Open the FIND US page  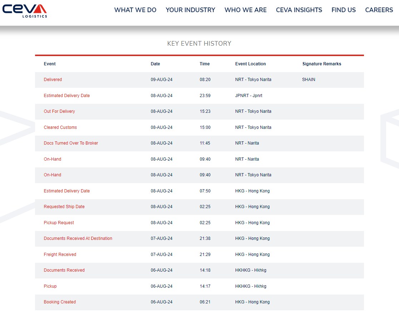coord(344,10)
